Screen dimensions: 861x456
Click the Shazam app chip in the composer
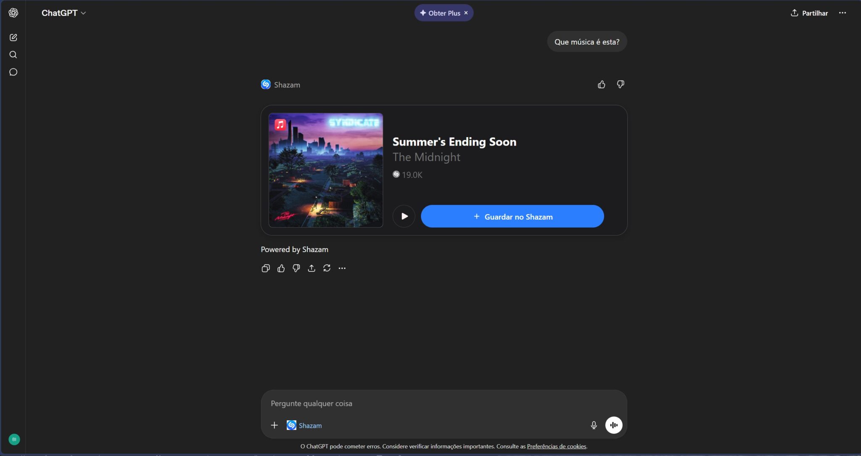[x=304, y=425]
